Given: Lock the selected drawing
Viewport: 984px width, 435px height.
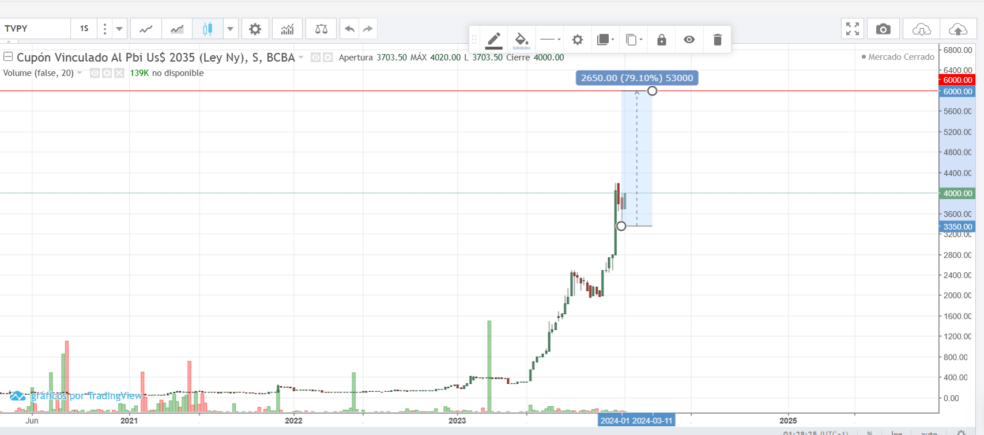Looking at the screenshot, I should pos(661,40).
